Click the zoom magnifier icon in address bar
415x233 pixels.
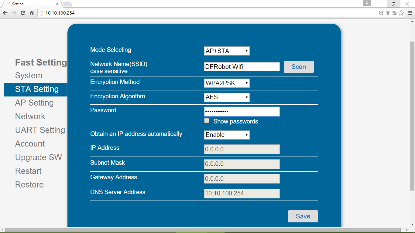(x=381, y=13)
